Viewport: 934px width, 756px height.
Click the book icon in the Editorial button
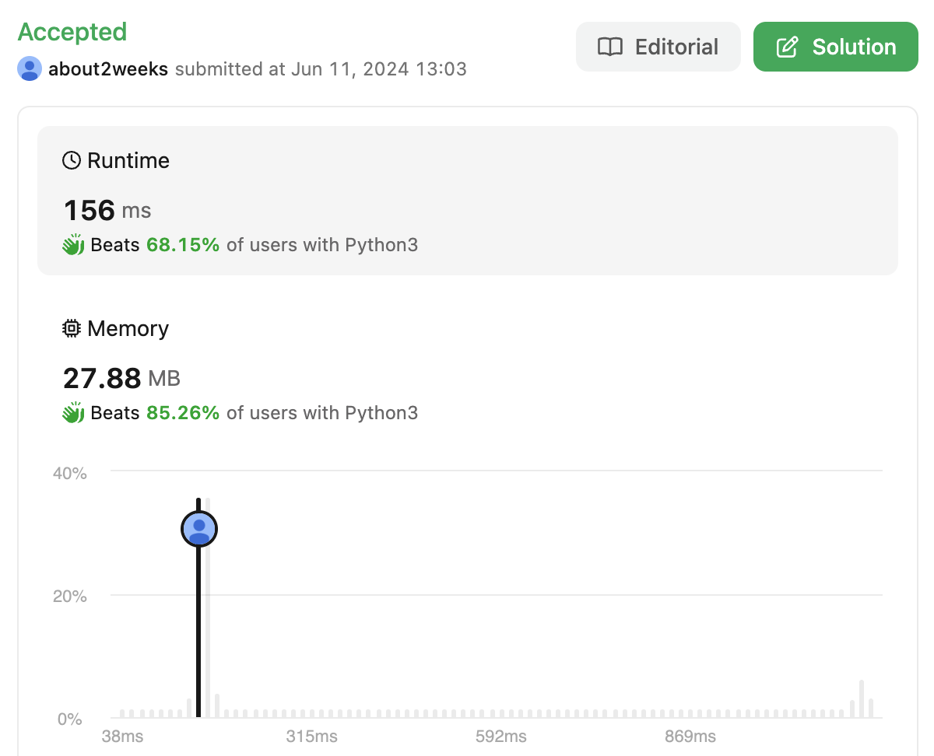[609, 47]
